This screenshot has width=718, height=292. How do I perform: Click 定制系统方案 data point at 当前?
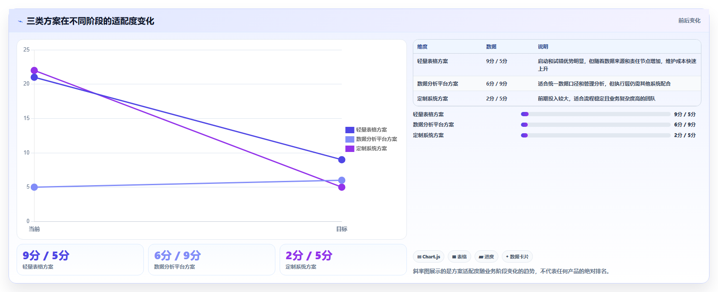click(x=34, y=70)
